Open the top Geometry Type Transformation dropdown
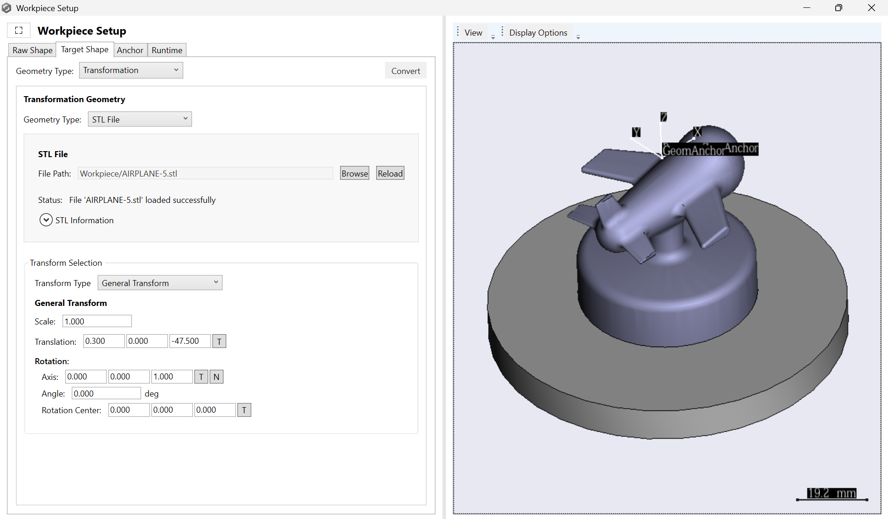Image resolution: width=888 pixels, height=519 pixels. [131, 70]
